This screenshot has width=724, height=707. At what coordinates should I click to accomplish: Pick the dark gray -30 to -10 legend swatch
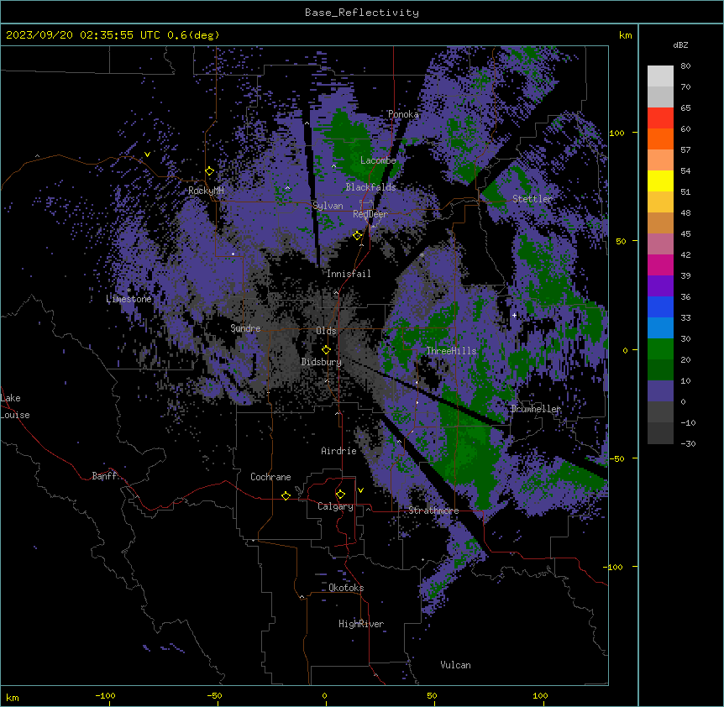tap(660, 433)
